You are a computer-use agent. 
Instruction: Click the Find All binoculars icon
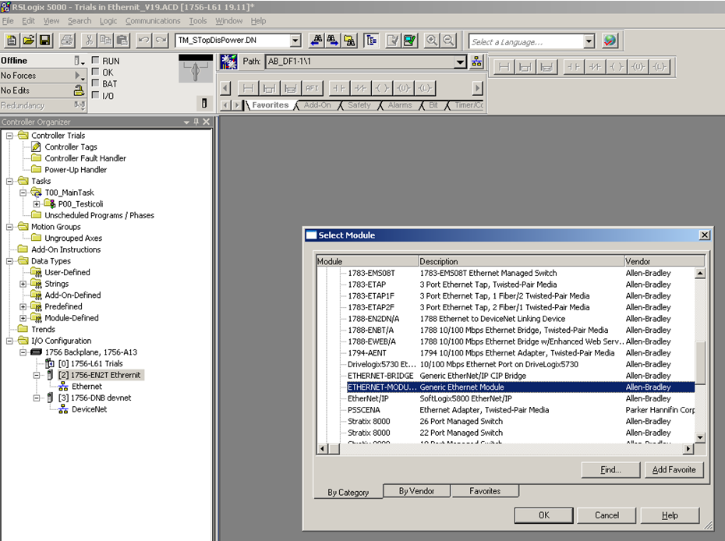(349, 41)
